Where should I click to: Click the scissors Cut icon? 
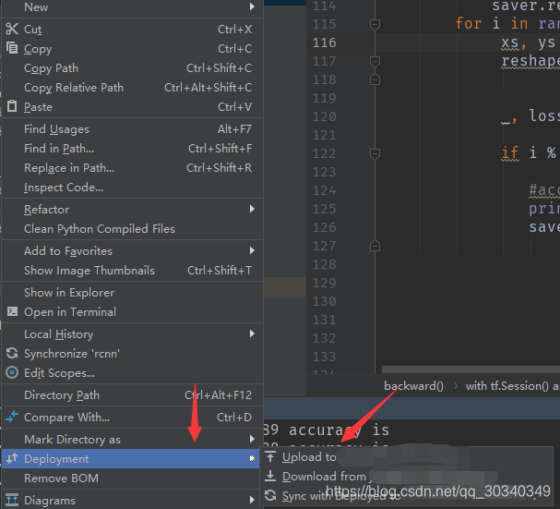pyautogui.click(x=12, y=29)
